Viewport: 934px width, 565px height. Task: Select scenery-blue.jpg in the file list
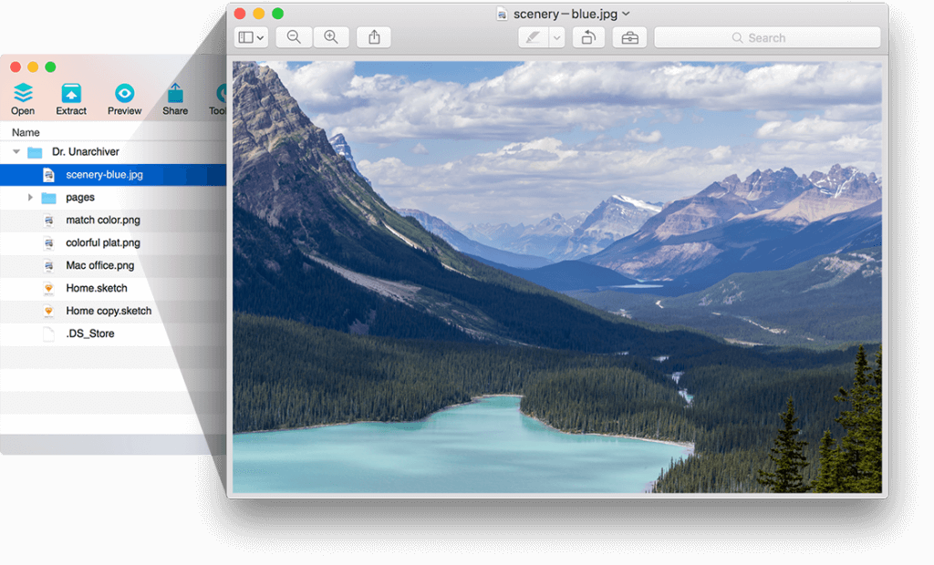(113, 174)
